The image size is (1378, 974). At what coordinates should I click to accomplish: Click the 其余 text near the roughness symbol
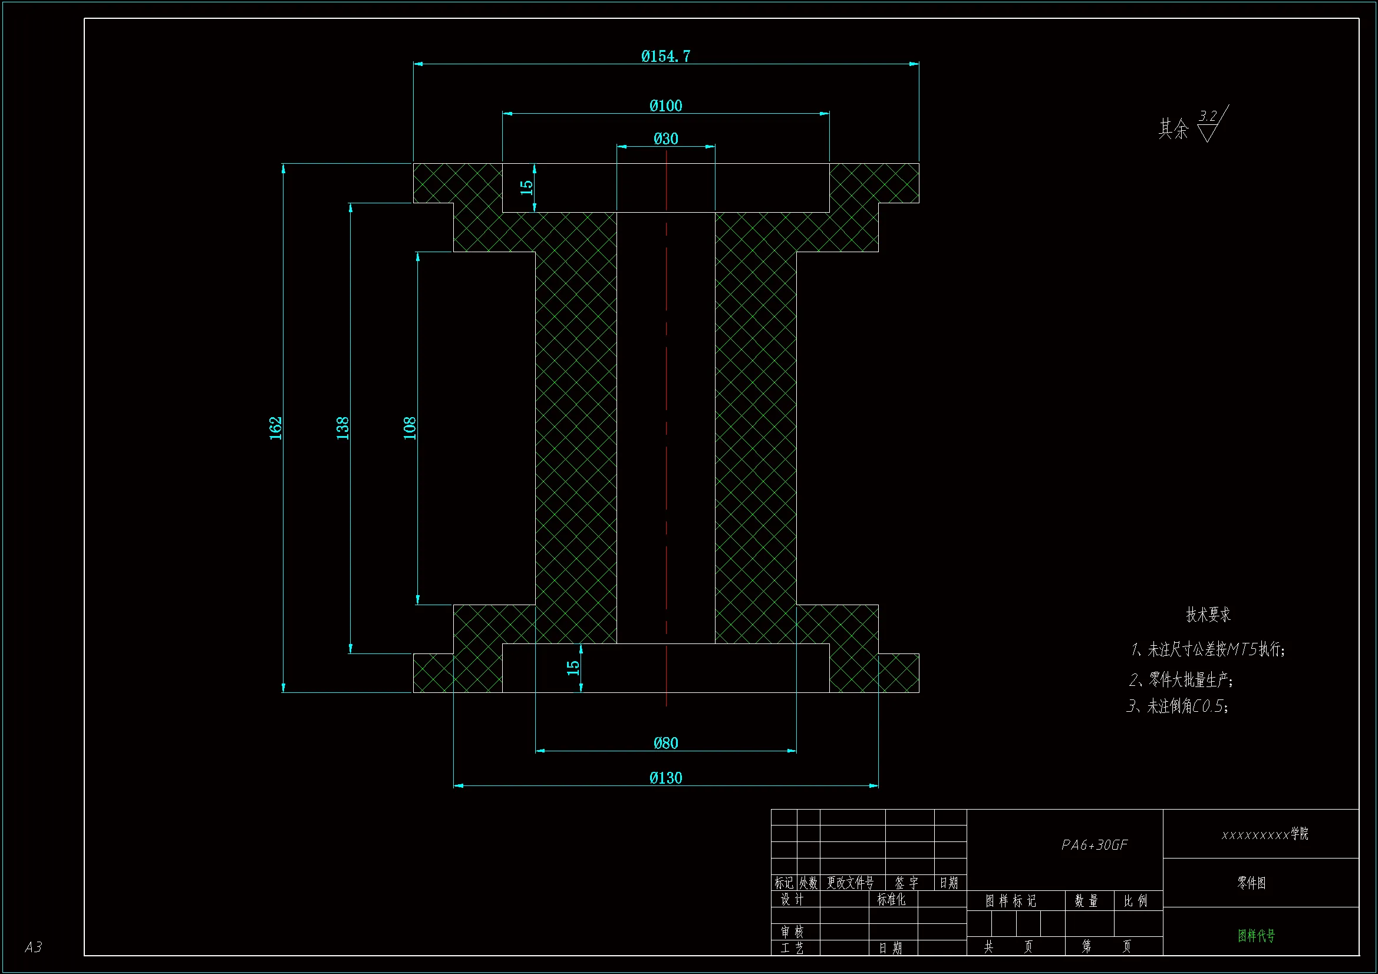click(1173, 129)
